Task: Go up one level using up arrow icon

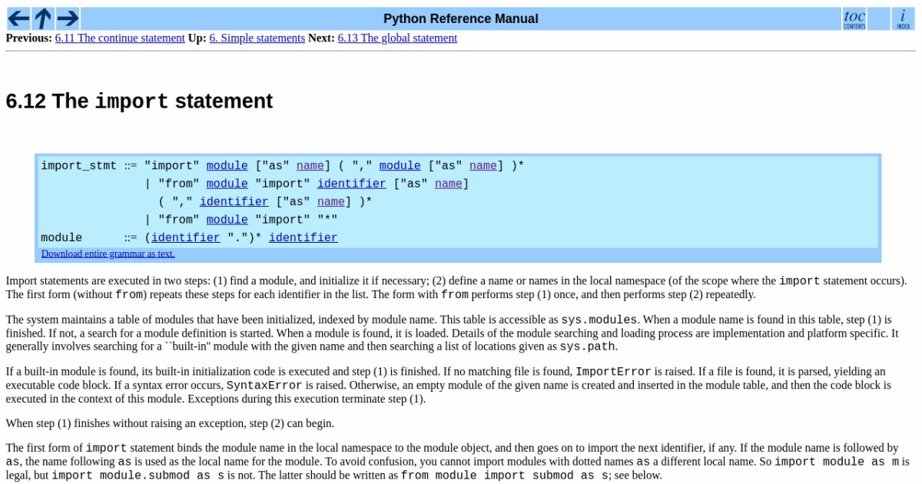Action: point(43,18)
